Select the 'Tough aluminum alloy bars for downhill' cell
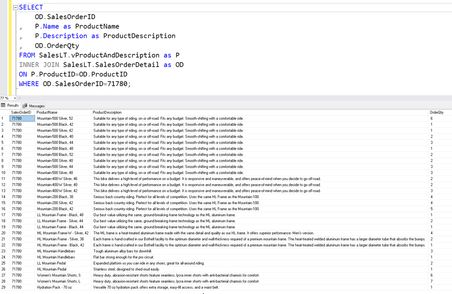The width and height of the screenshot is (452, 294). tap(122, 251)
